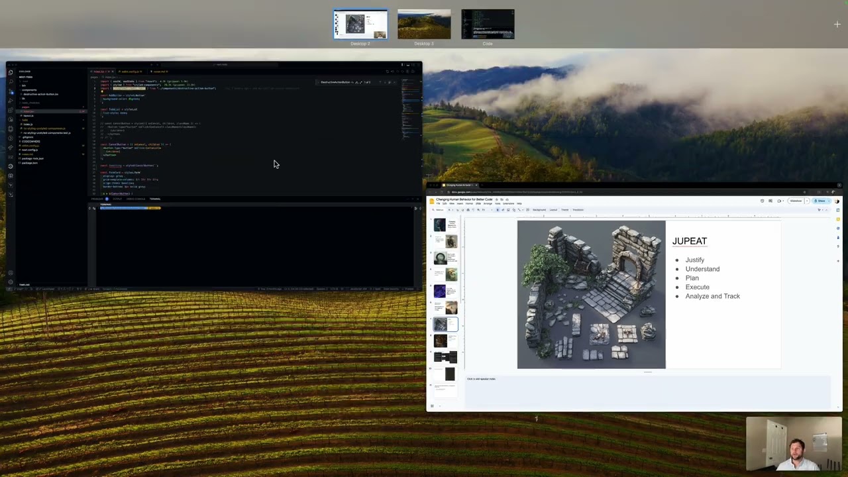The image size is (848, 477).
Task: Open package.json in VS Code explorer
Action: point(30,163)
